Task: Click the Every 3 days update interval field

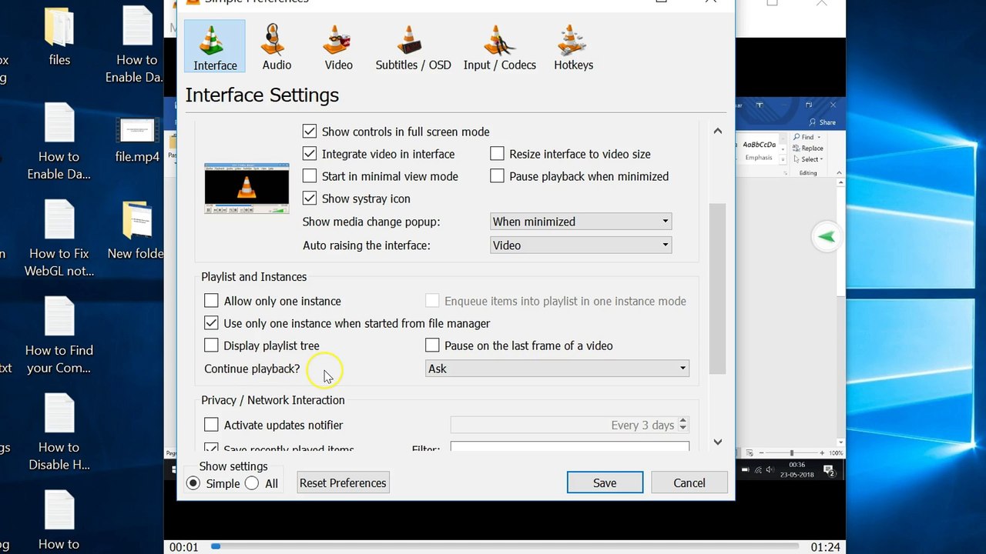Action: click(569, 425)
